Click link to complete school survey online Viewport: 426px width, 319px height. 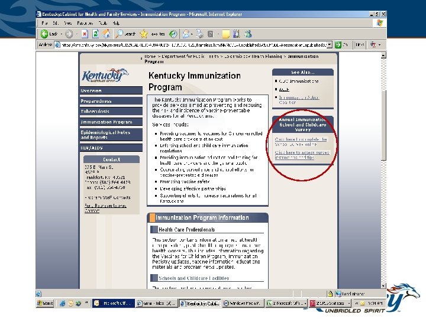301,142
